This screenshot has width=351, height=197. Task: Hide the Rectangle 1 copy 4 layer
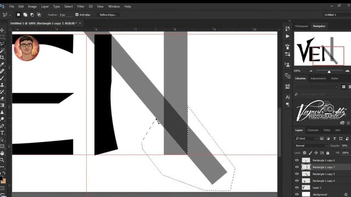click(297, 181)
